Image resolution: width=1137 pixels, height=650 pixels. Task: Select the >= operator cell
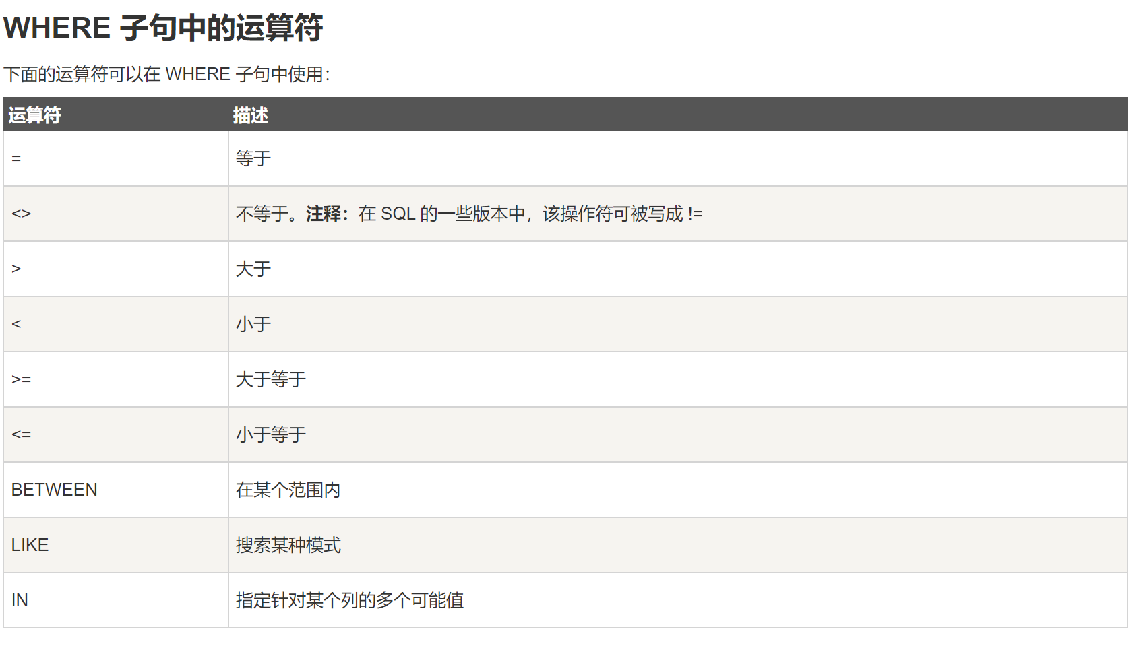(22, 380)
